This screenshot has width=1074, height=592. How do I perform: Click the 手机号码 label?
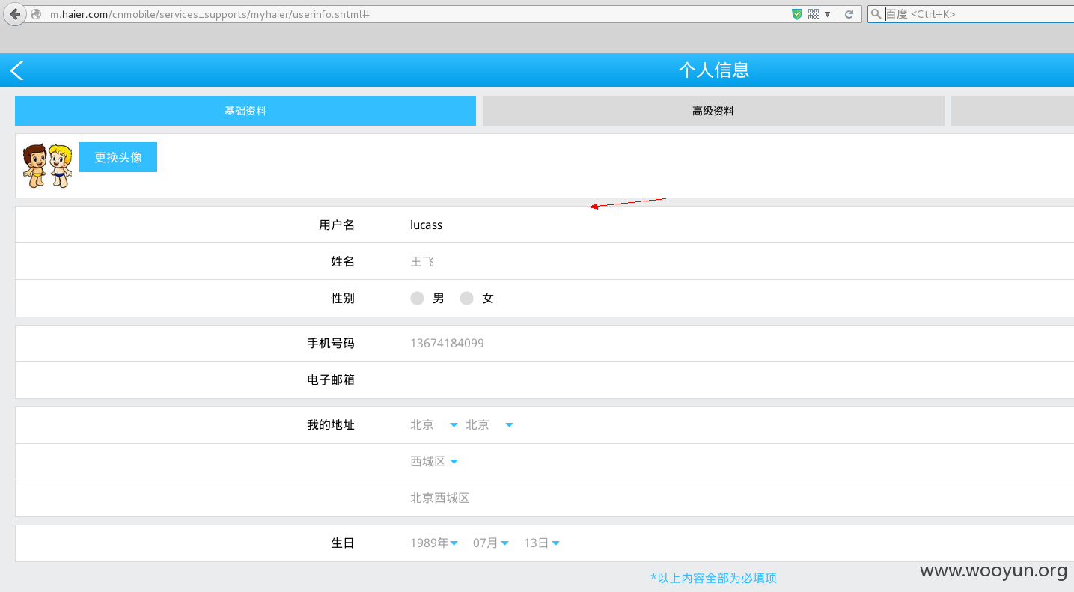coord(331,343)
